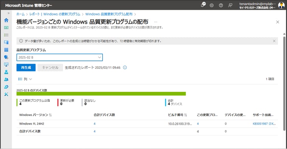Open help question mark icon
This screenshot has width=287, height=149.
tap(221, 5)
